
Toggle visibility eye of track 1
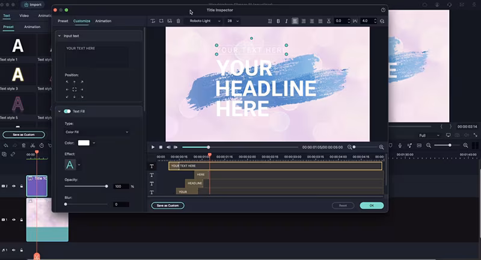[x=14, y=220]
